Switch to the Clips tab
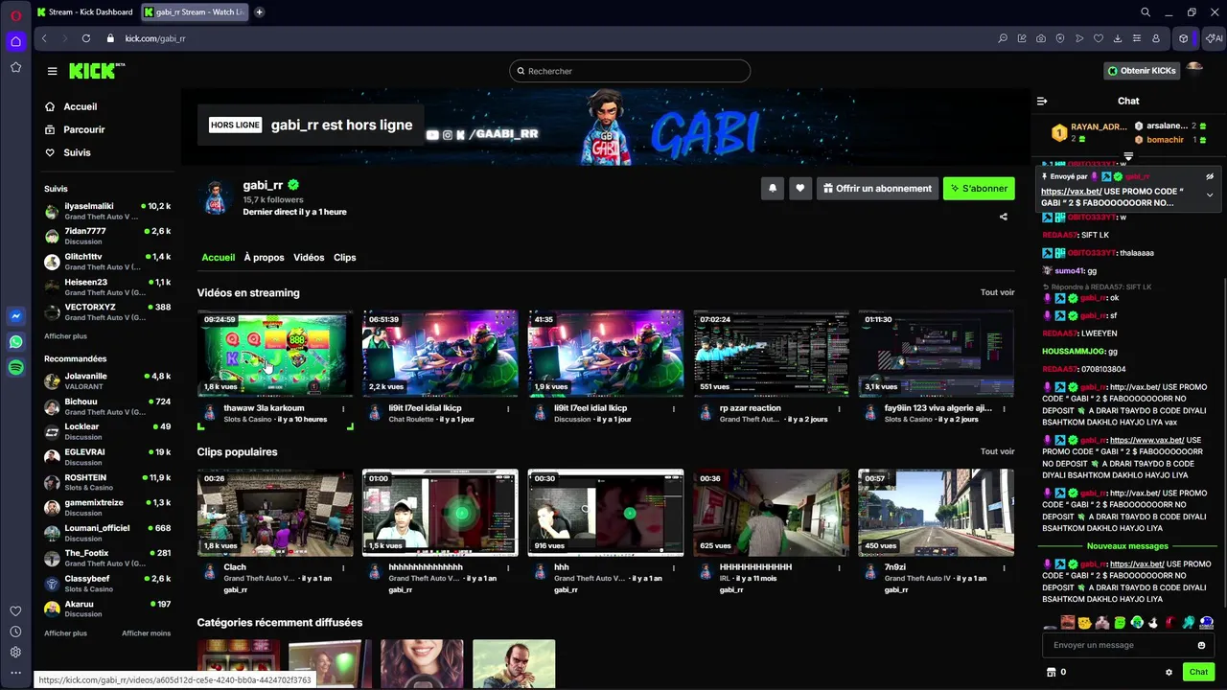 345,258
